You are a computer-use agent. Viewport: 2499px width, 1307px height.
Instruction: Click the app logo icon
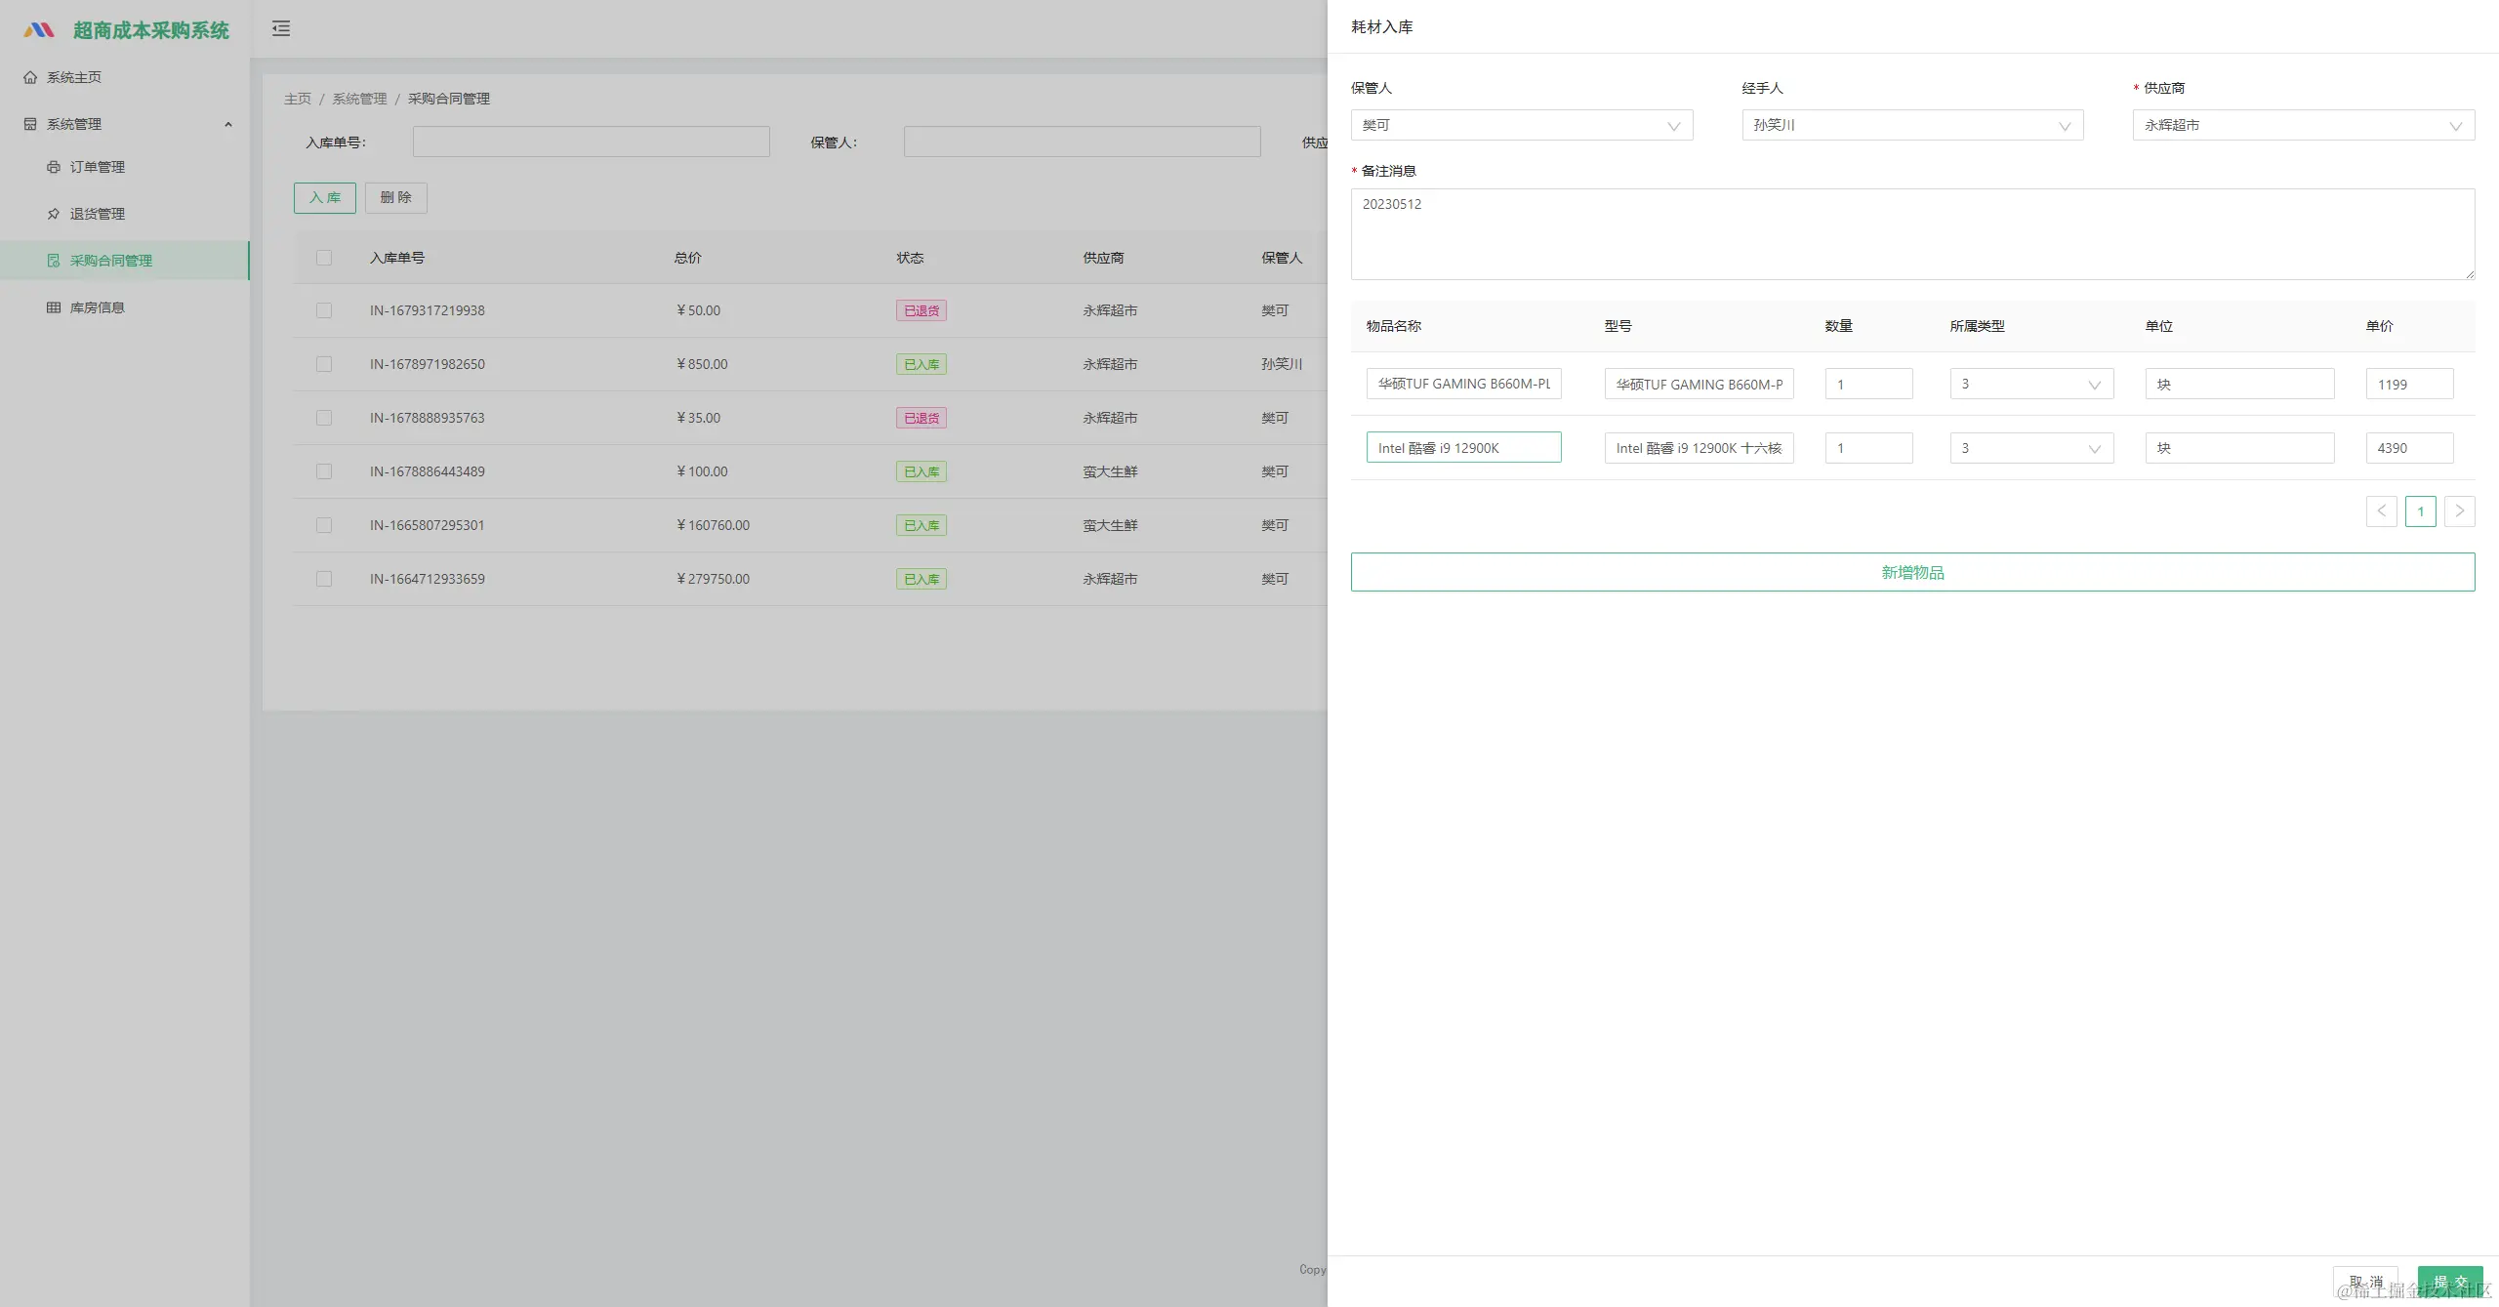pos(39,30)
